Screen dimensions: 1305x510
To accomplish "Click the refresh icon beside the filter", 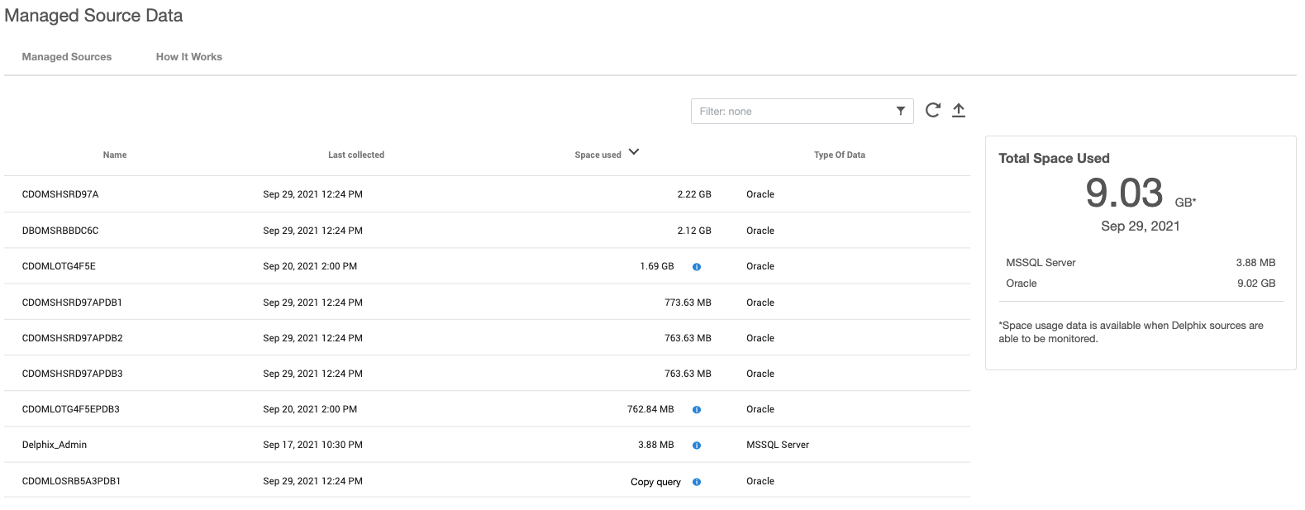I will click(x=932, y=111).
